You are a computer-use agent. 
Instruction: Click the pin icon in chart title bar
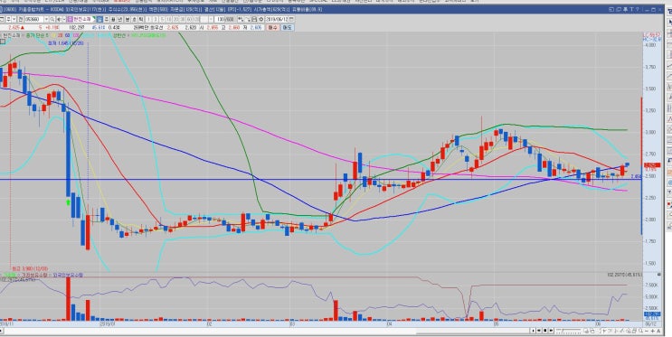click(625, 9)
